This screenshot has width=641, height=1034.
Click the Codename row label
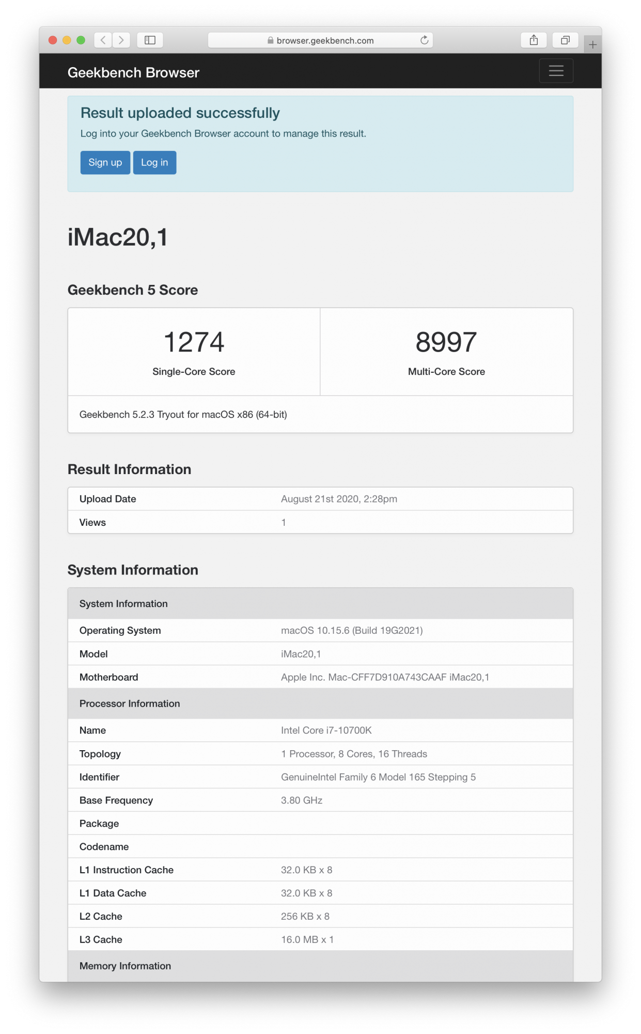point(104,847)
